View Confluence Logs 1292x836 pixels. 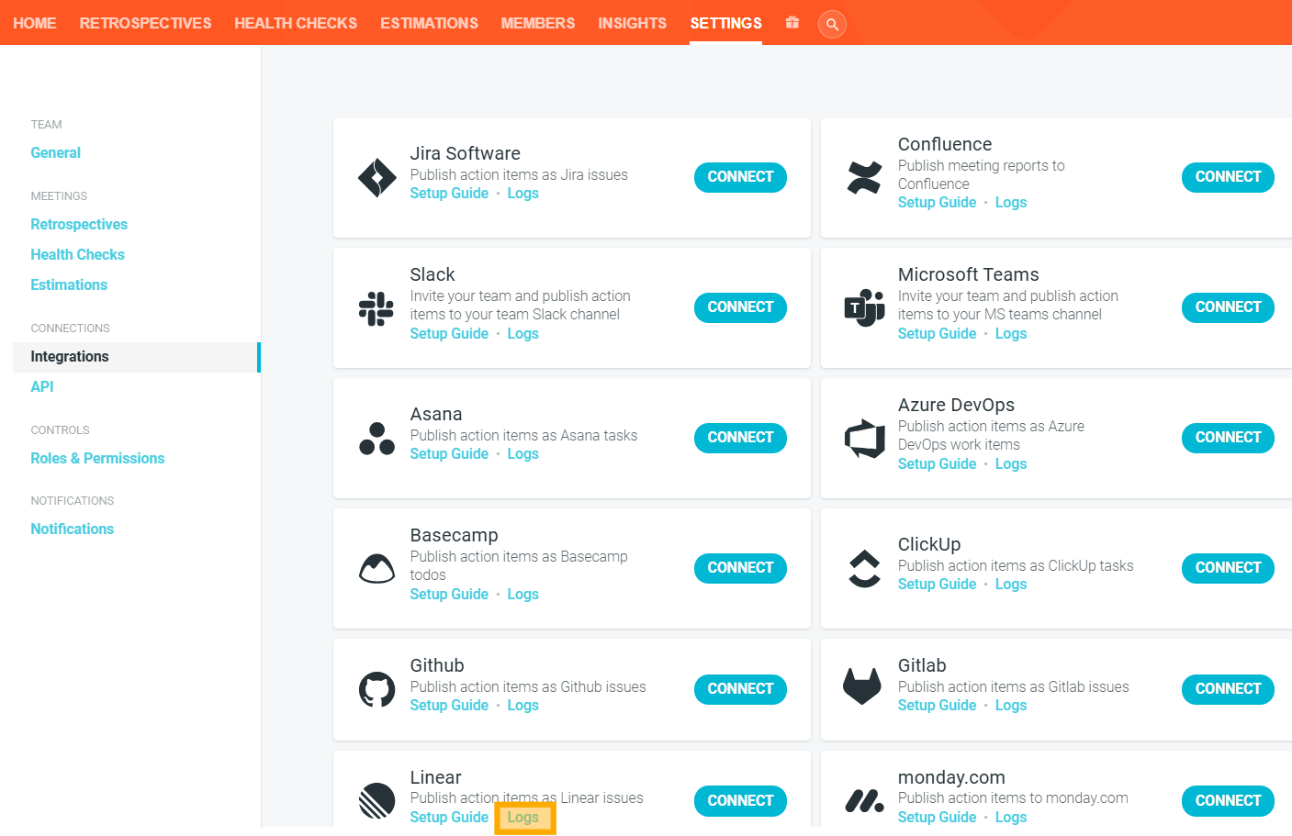click(1010, 203)
